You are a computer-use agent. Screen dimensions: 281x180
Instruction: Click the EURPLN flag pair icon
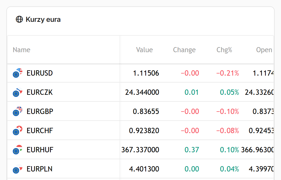coord(18,169)
